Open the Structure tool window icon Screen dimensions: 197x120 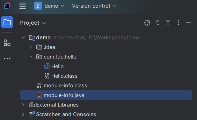tap(7, 43)
